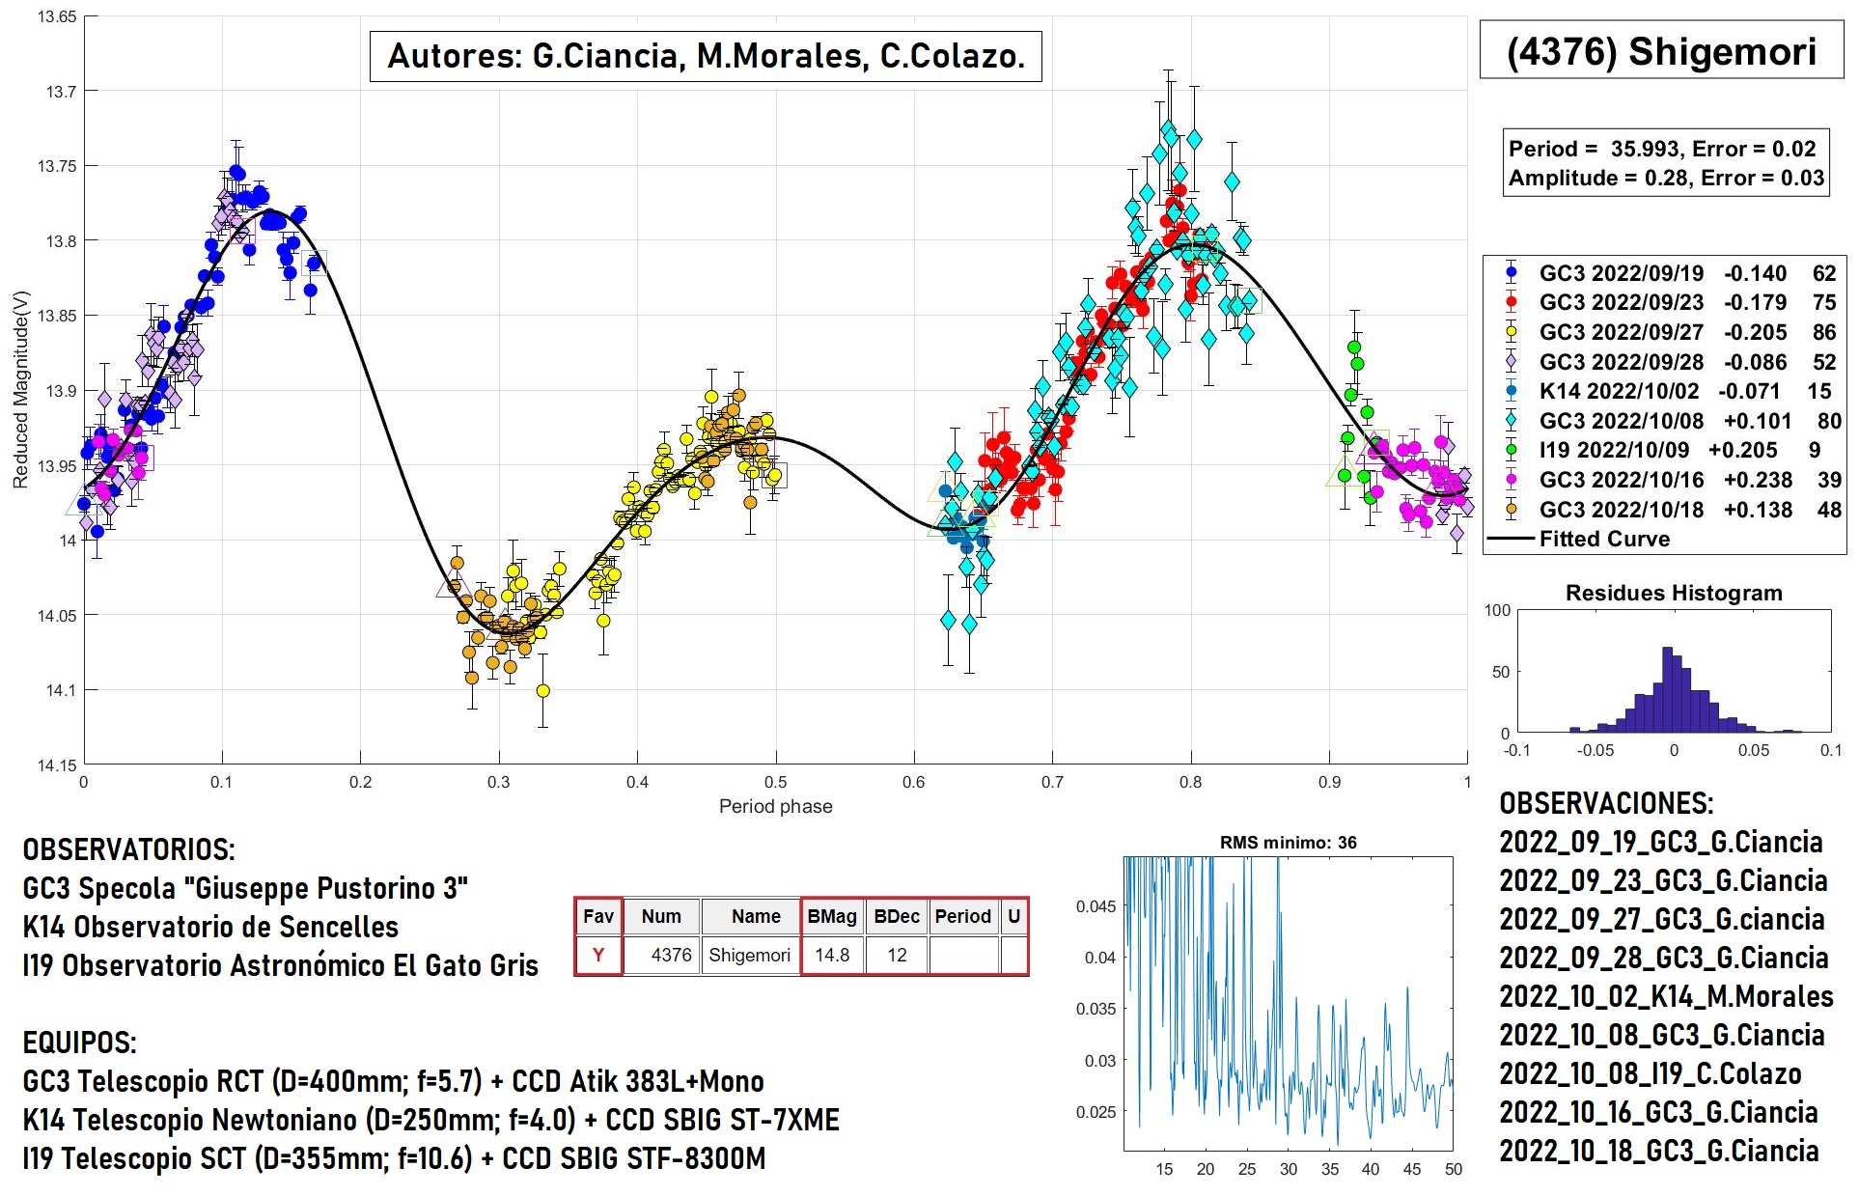Click the y-axis tick label '13.65' on main plot
Viewport: 1859px width, 1196px height.
57,16
